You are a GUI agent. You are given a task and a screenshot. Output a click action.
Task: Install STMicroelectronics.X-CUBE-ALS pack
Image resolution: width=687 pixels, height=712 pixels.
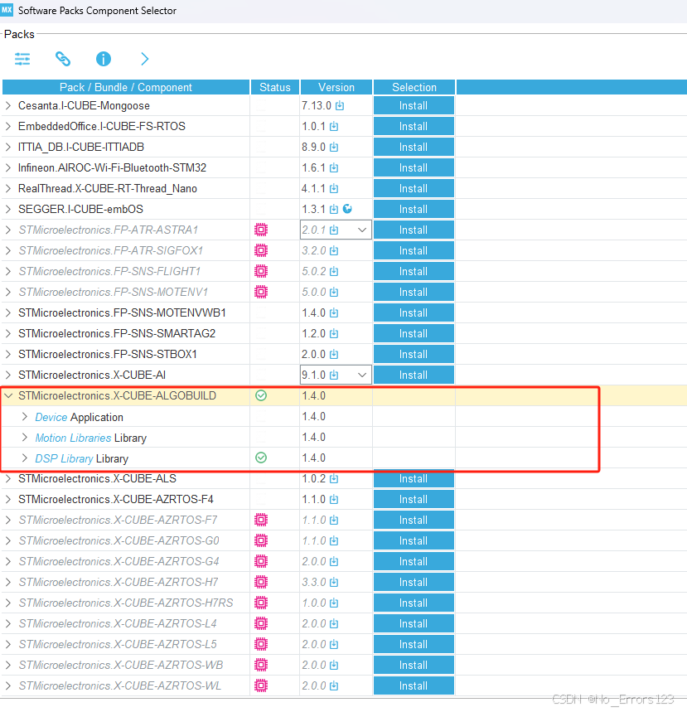(413, 478)
